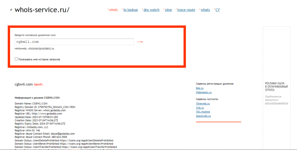Open the ping tool link
This screenshot has width=297, height=150.
tap(168, 10)
